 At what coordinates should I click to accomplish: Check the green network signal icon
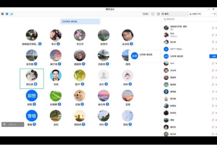tap(11, 14)
